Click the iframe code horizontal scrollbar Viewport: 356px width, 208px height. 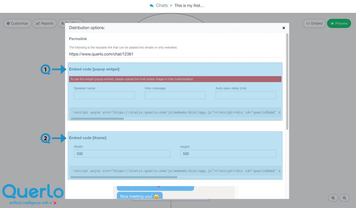click(124, 177)
